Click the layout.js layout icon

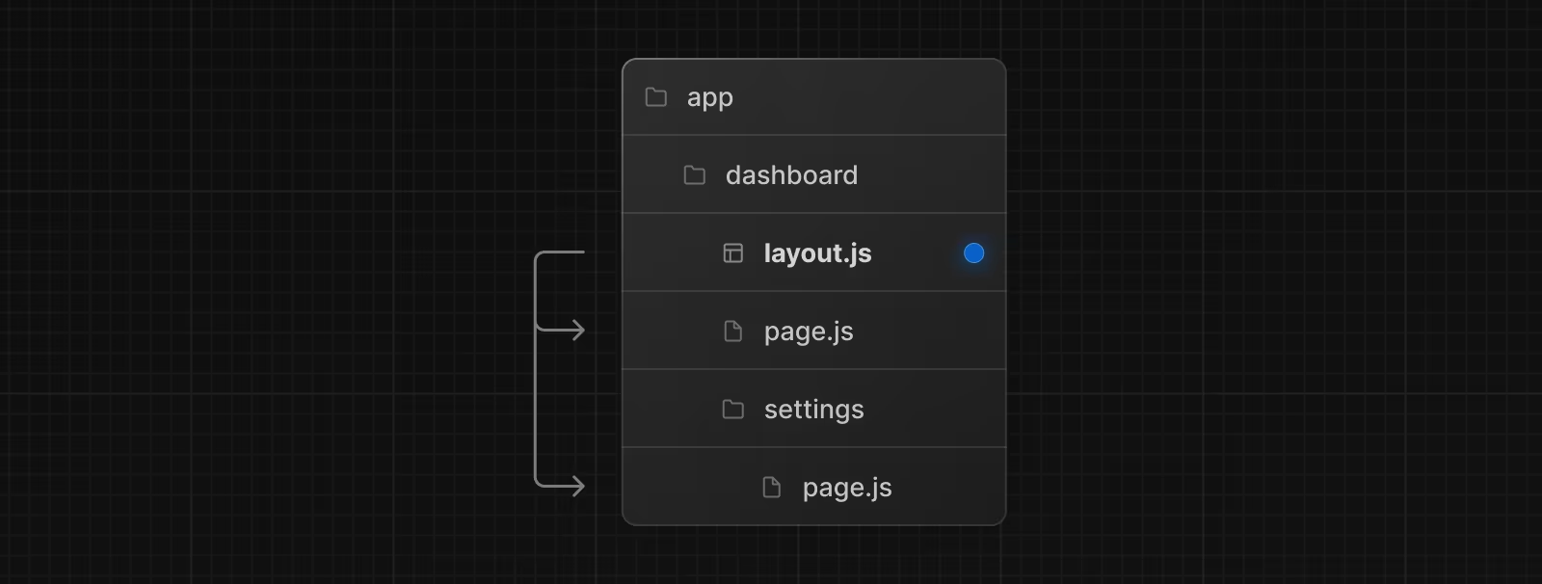(x=733, y=253)
